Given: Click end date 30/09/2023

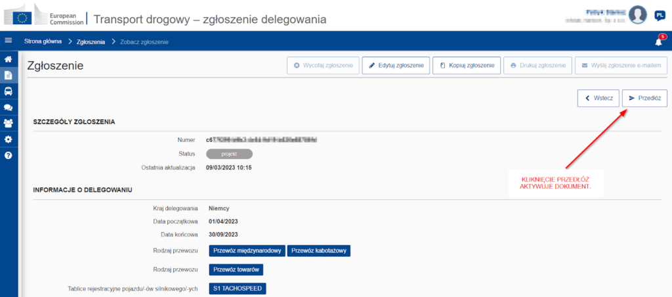Looking at the screenshot, I should point(223,235).
